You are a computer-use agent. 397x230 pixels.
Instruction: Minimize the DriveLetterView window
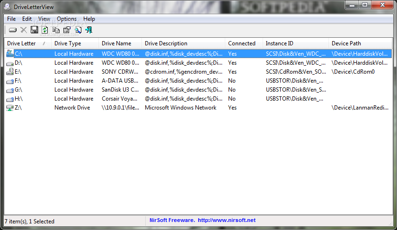pyautogui.click(x=352, y=5)
